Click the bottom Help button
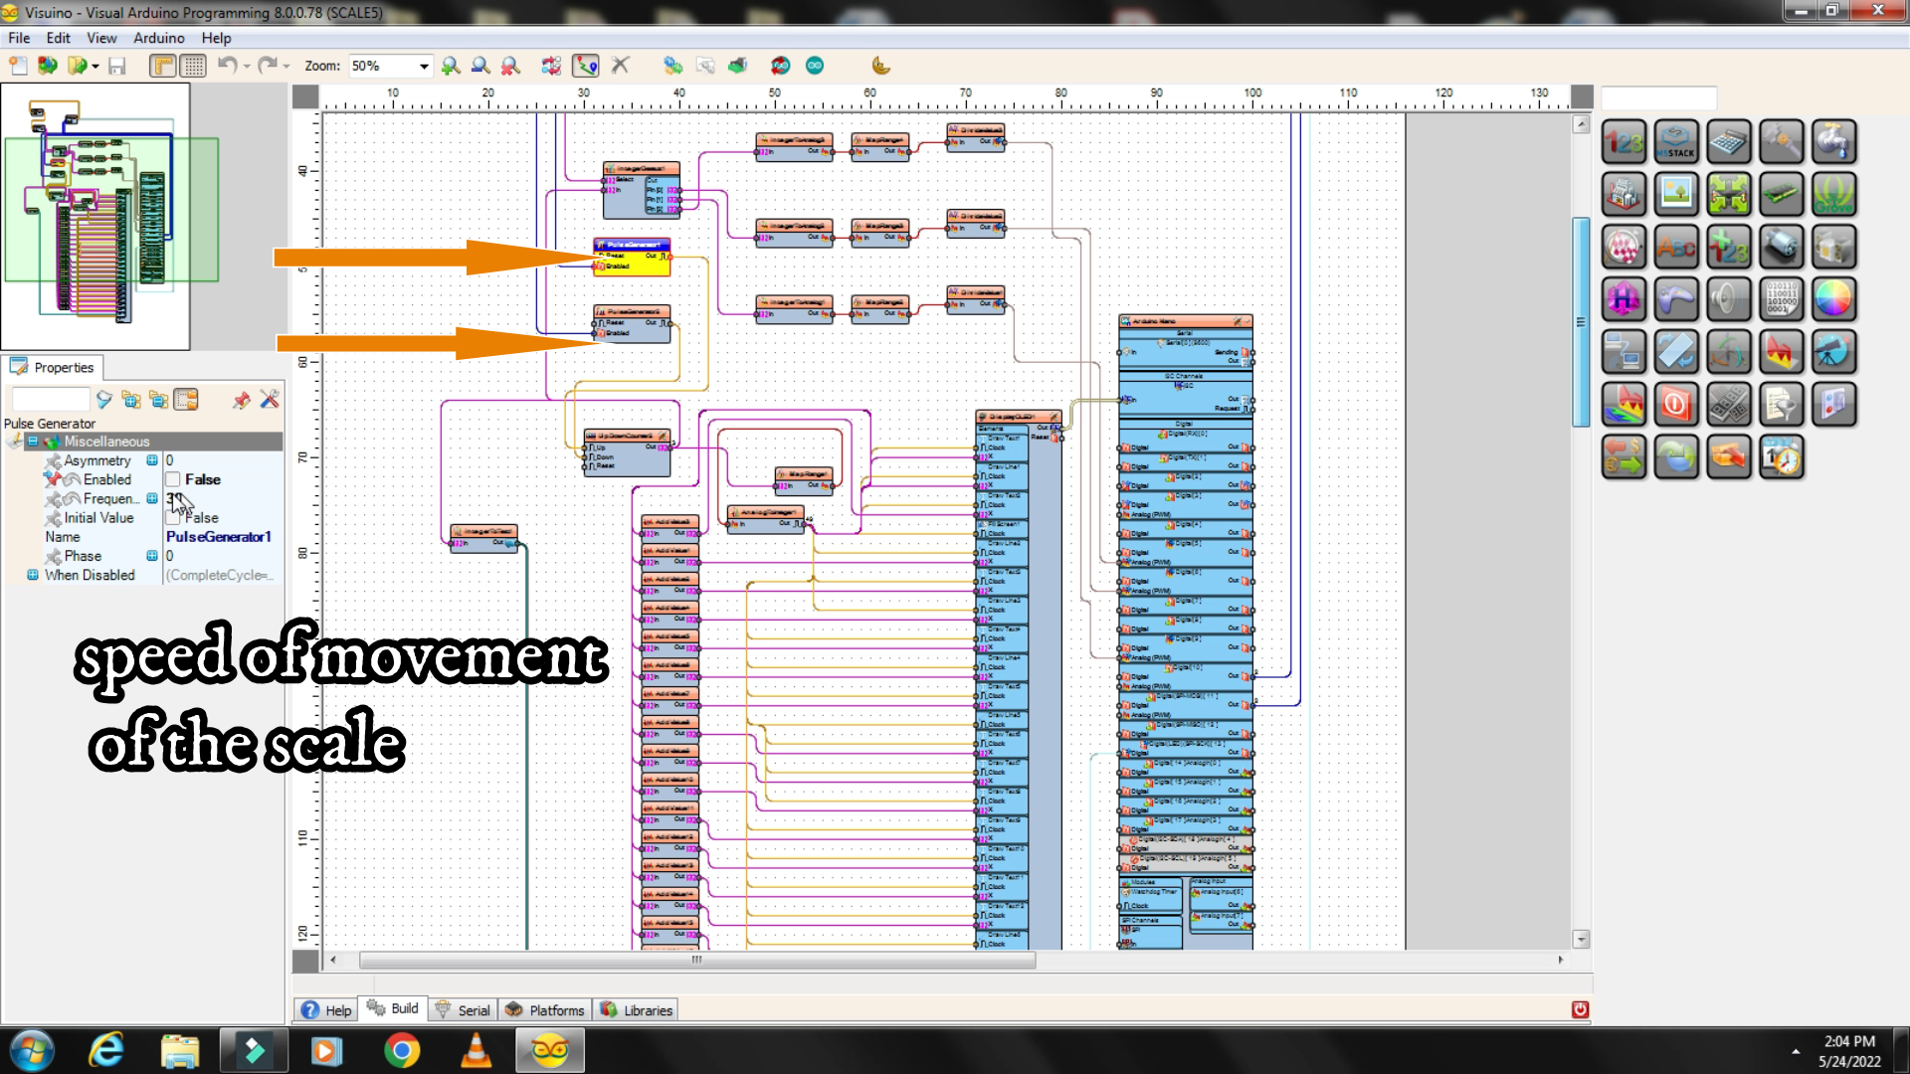Viewport: 1910px width, 1074px height. coord(326,1009)
